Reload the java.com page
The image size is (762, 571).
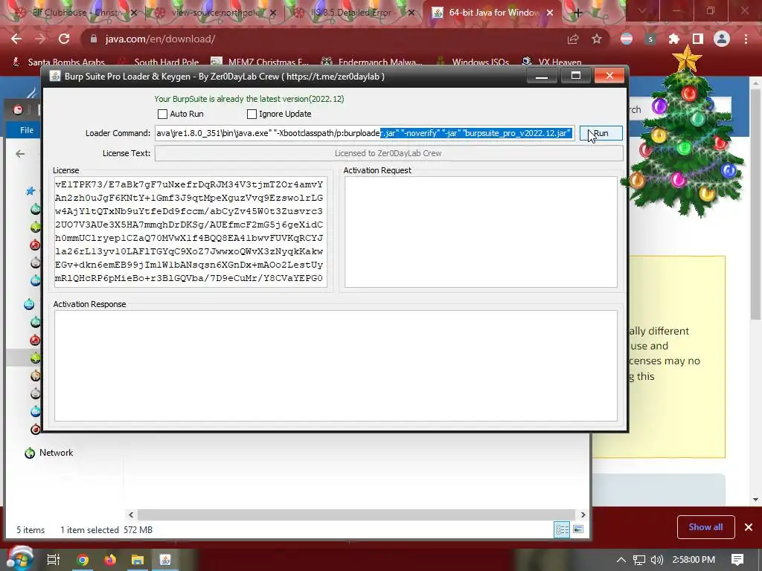click(x=64, y=39)
